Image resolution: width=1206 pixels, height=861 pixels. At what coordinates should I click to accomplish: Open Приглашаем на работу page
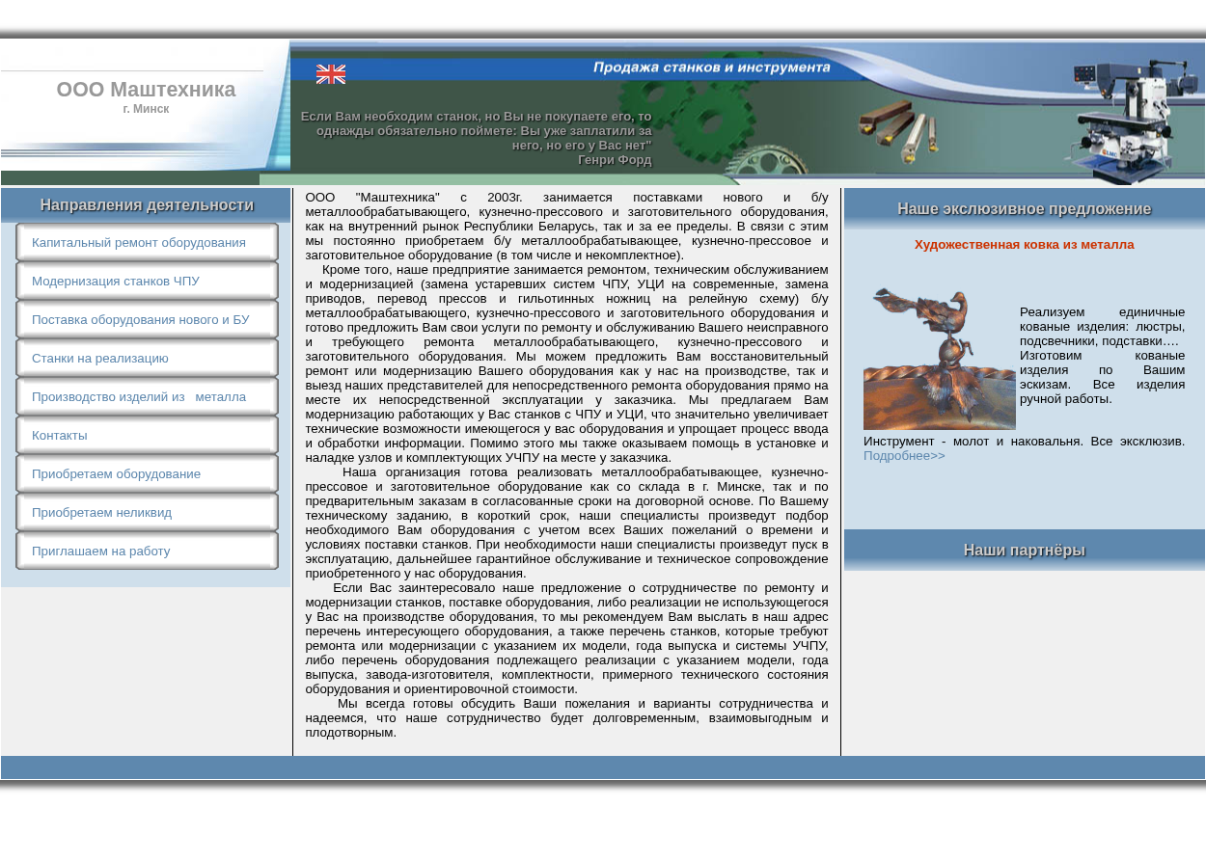[147, 551]
